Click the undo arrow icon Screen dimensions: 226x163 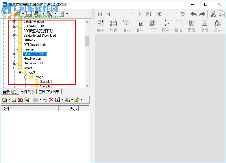(194, 14)
